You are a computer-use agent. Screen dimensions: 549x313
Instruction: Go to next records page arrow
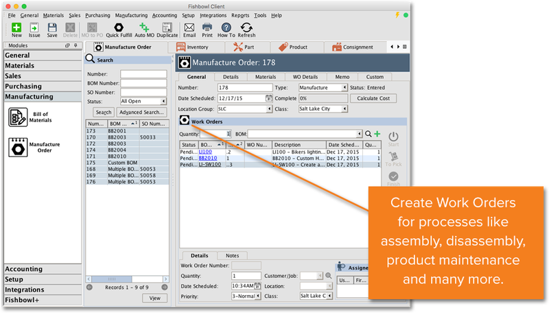coord(165,288)
